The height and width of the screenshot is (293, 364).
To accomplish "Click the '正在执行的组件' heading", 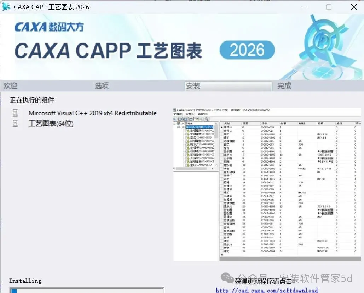I will coord(32,100).
